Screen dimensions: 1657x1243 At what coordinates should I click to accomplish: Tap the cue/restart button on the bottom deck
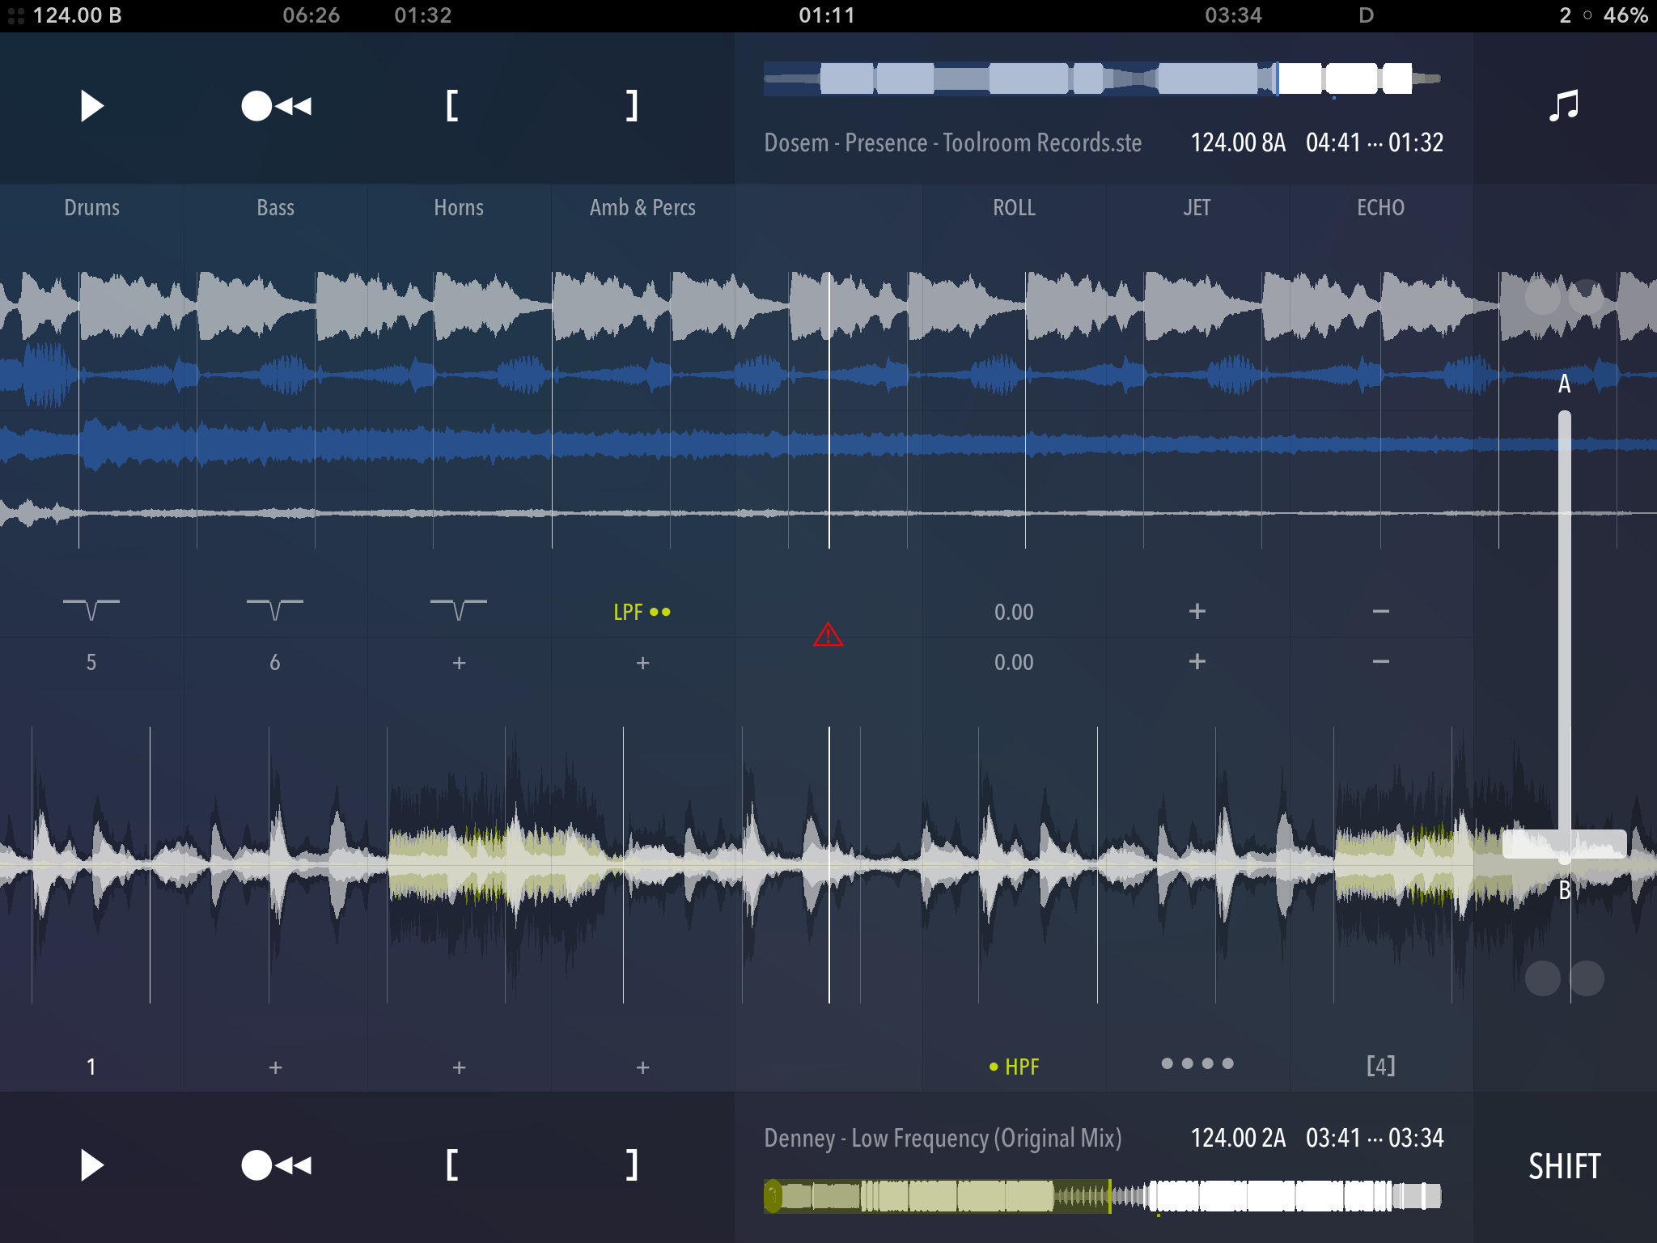click(275, 1165)
